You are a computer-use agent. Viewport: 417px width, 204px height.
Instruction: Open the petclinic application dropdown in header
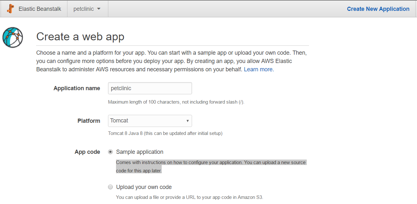coord(87,9)
